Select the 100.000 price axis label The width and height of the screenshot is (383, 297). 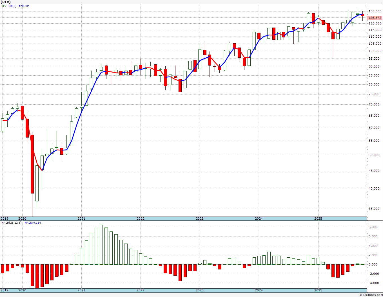pos(375,51)
